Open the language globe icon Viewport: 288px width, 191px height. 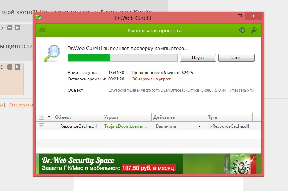pos(242,30)
